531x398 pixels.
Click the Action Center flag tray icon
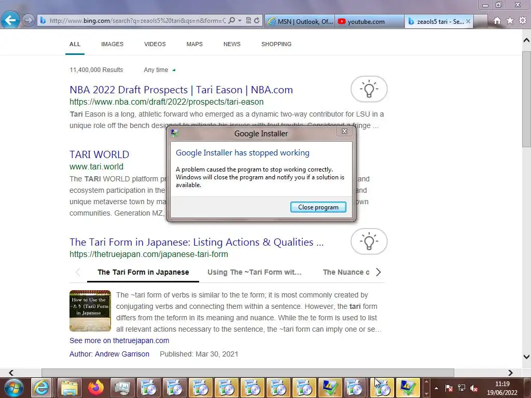tap(449, 388)
